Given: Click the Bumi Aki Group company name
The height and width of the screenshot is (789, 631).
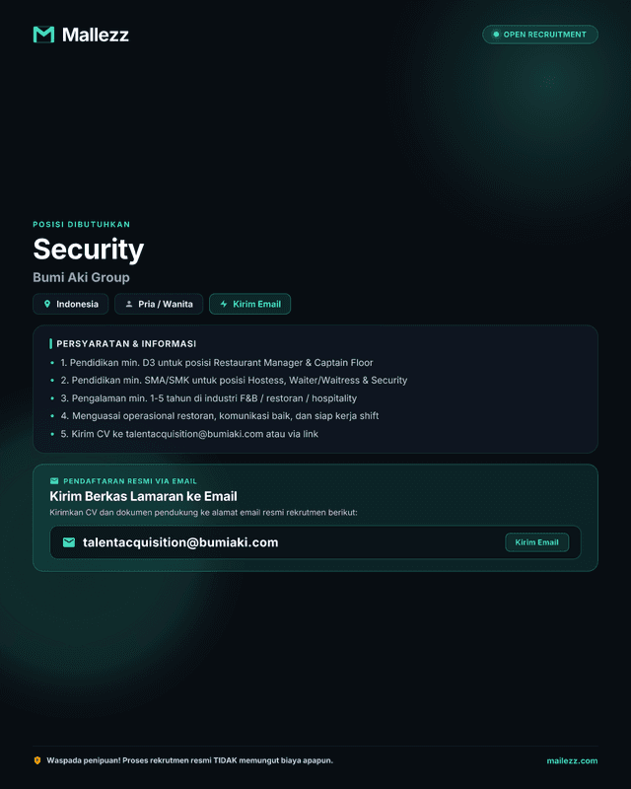Looking at the screenshot, I should point(81,277).
